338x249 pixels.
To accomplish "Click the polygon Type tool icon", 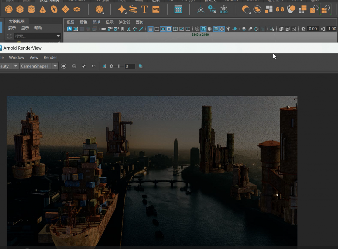I will [145, 10].
